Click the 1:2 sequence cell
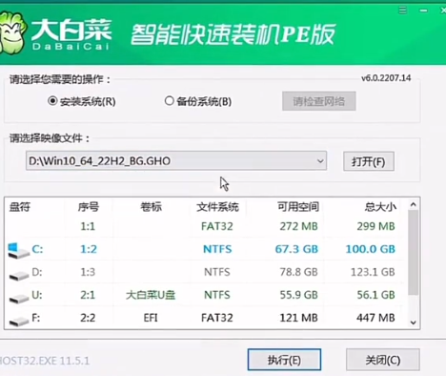The width and height of the screenshot is (446, 376). (x=89, y=249)
